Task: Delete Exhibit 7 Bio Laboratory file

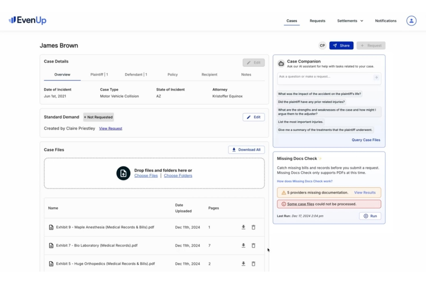Action: click(x=254, y=245)
